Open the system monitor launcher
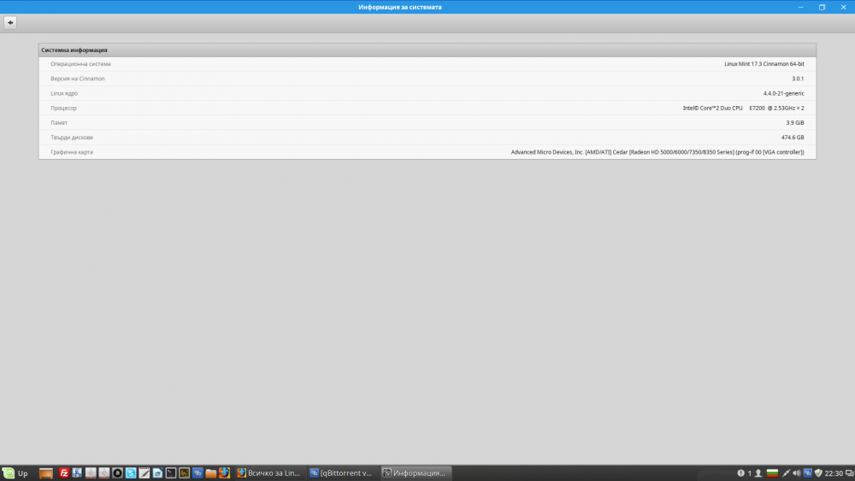The width and height of the screenshot is (855, 481). pyautogui.click(x=185, y=472)
